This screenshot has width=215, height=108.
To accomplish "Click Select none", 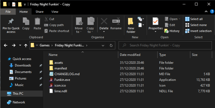I will 196,25.
